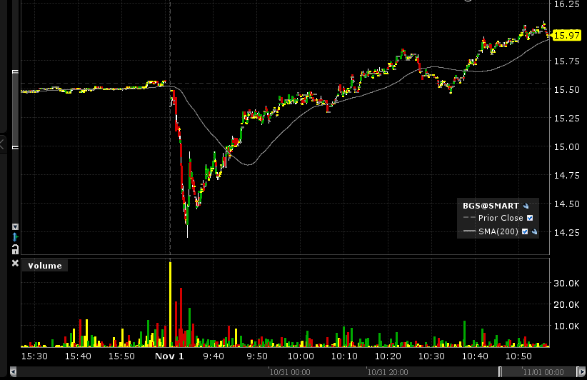Click the BGS@SMART legend title

492,206
